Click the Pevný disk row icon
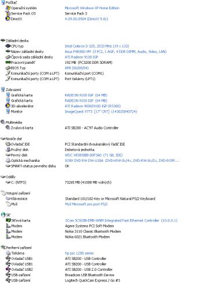The width and height of the screenshot is (213, 290). [8, 155]
